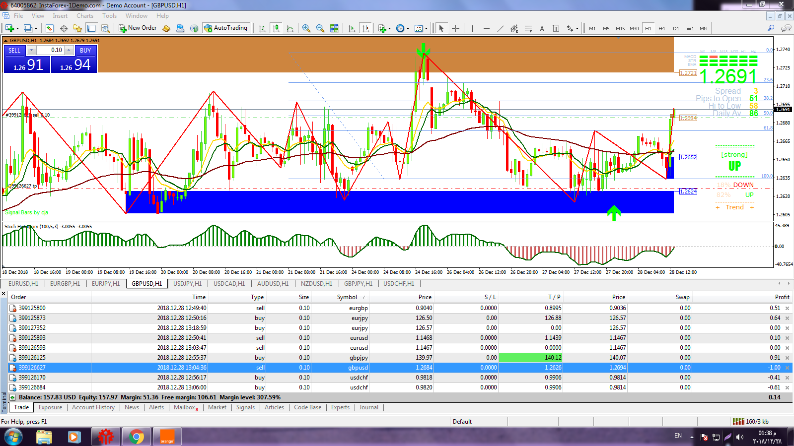This screenshot has width=794, height=446.
Task: Select the text label (T) tool
Action: (x=556, y=28)
